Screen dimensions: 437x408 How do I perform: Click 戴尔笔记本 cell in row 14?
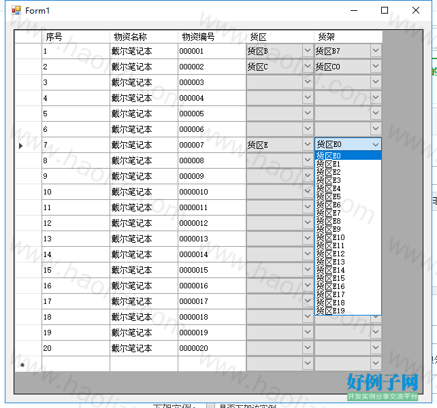point(144,254)
